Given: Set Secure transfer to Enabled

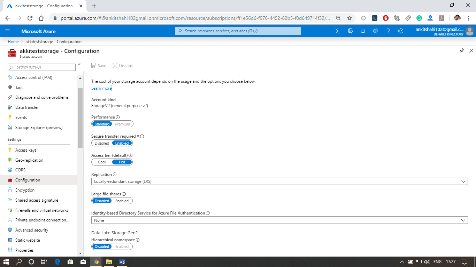Looking at the screenshot, I should point(122,143).
